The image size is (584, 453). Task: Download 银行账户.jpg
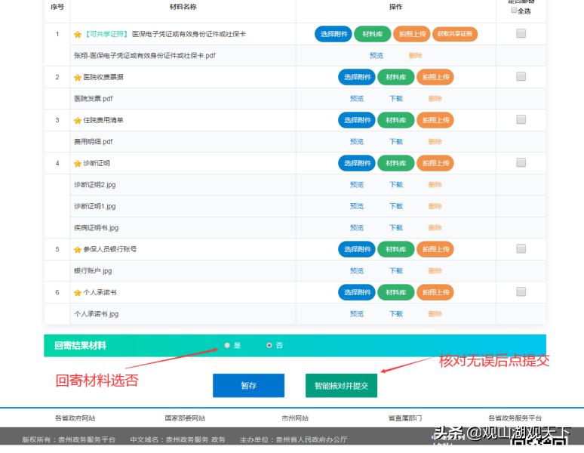click(396, 271)
